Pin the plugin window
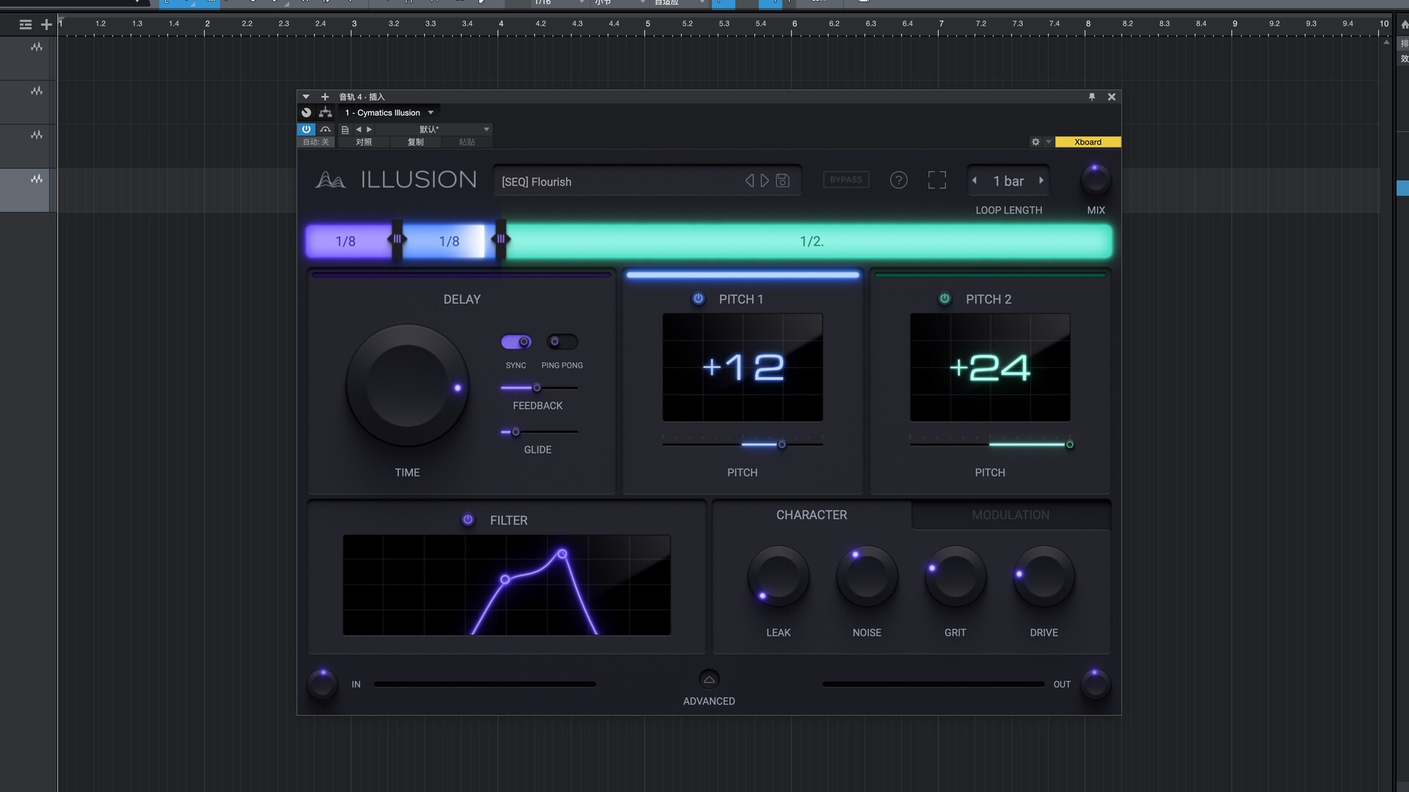 [x=1092, y=97]
